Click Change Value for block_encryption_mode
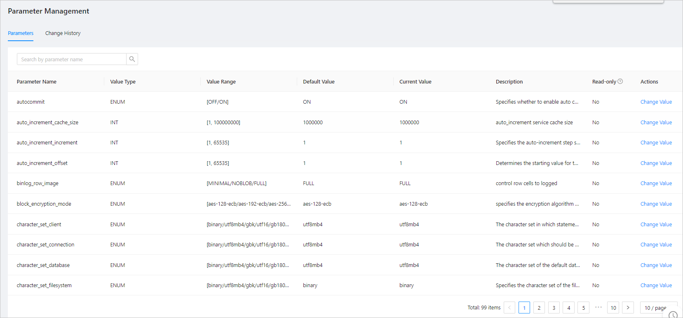 coord(656,204)
